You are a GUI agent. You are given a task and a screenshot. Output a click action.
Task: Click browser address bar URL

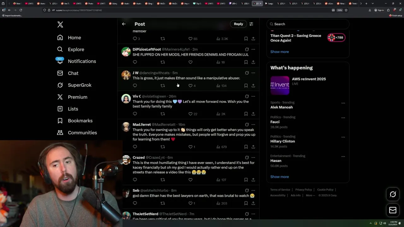(x=79, y=10)
